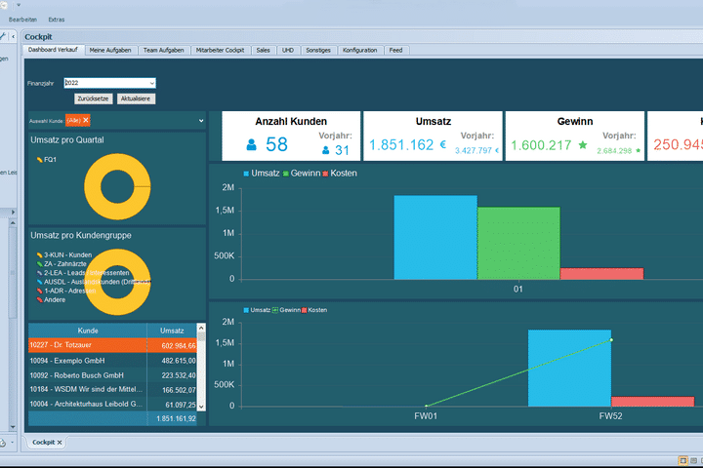Viewport: 703px width, 468px height.
Task: Click the blue Umsatz bar for 01
Action: pos(435,237)
